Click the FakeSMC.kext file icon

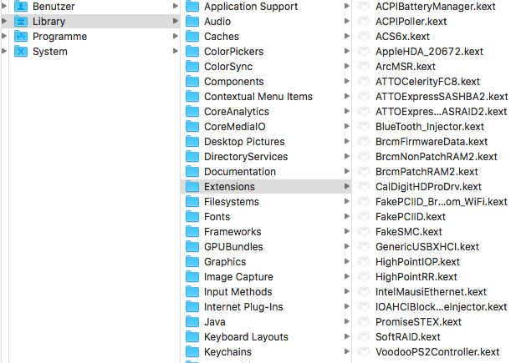364,231
